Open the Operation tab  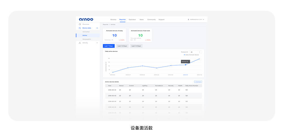132,19
